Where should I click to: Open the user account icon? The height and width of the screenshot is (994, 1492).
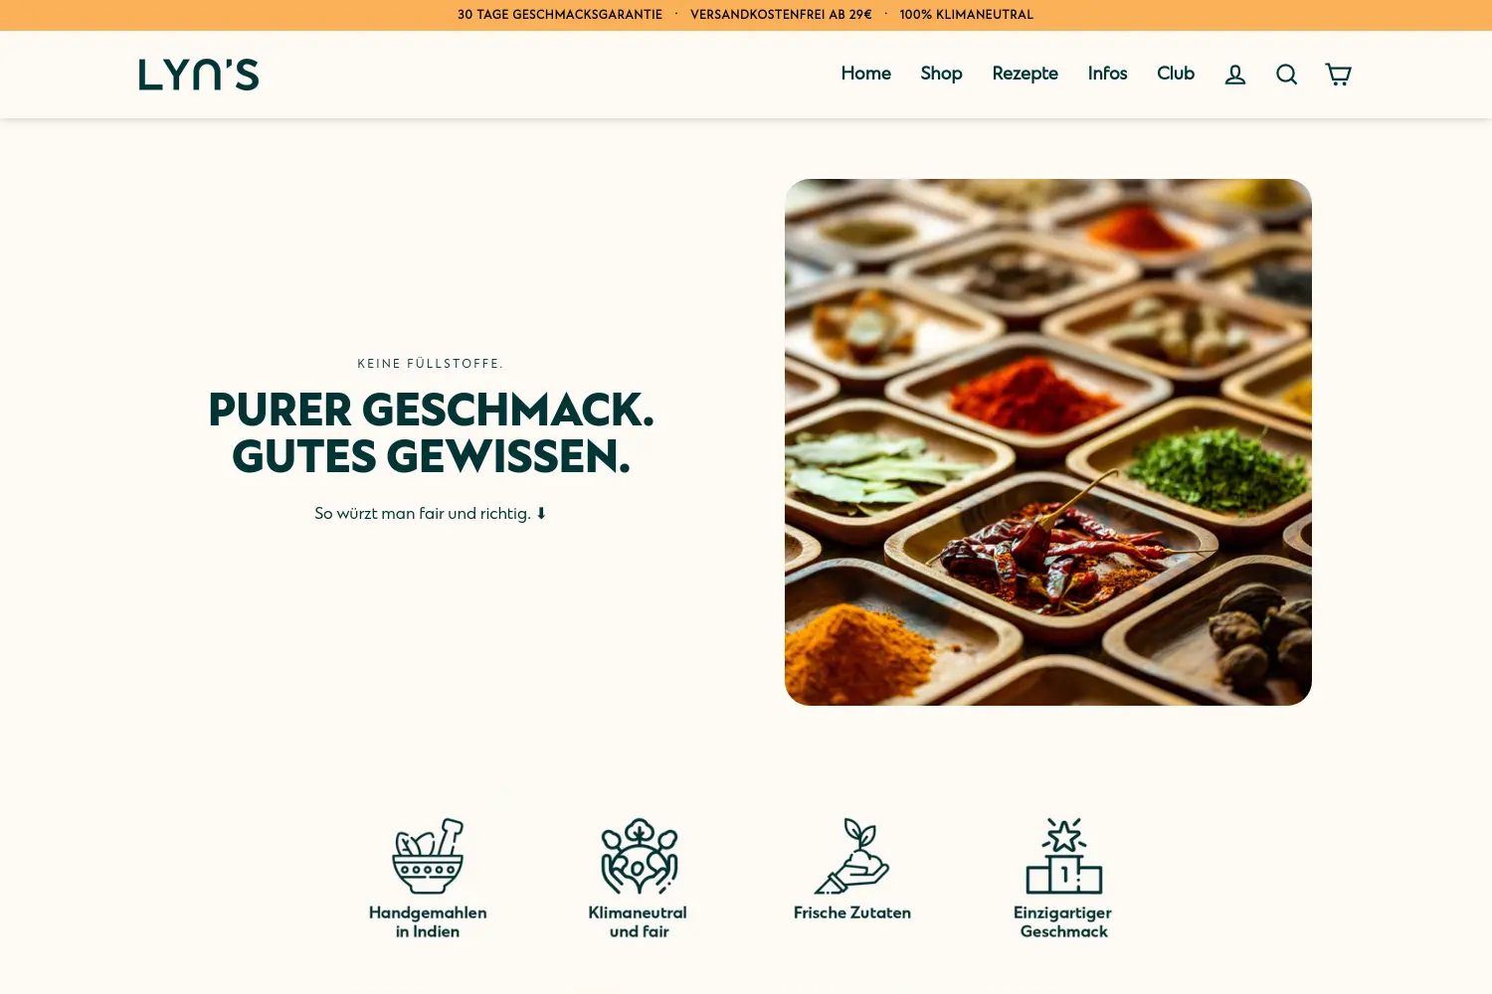(x=1235, y=75)
